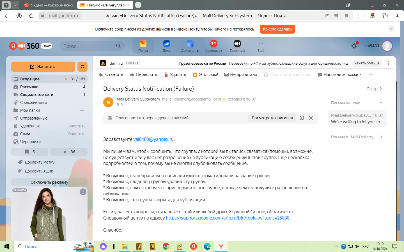Open browser downloads icon

pos(397,16)
